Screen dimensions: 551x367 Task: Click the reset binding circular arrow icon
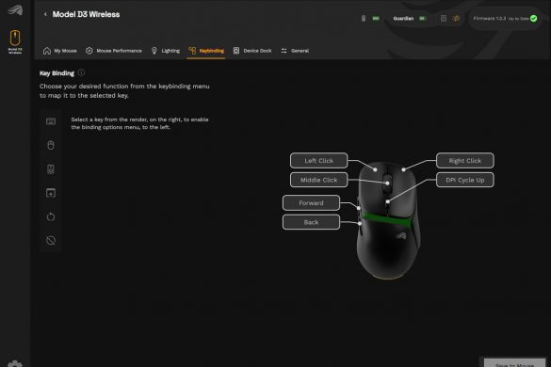51,216
